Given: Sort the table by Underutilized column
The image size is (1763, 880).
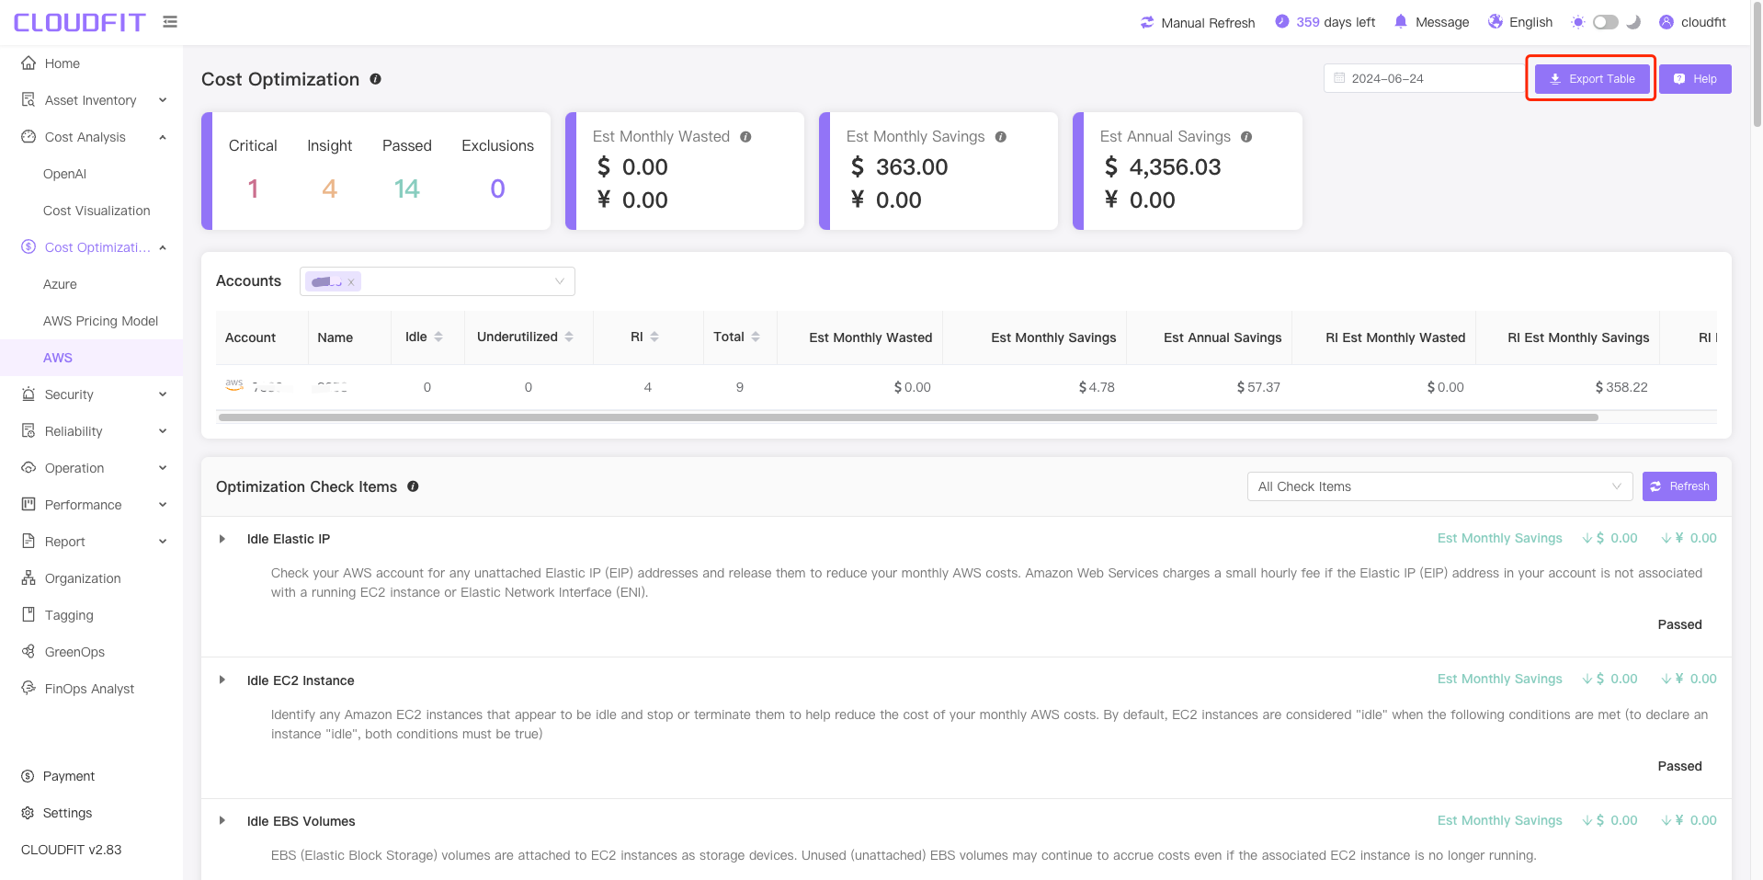Looking at the screenshot, I should tap(569, 337).
